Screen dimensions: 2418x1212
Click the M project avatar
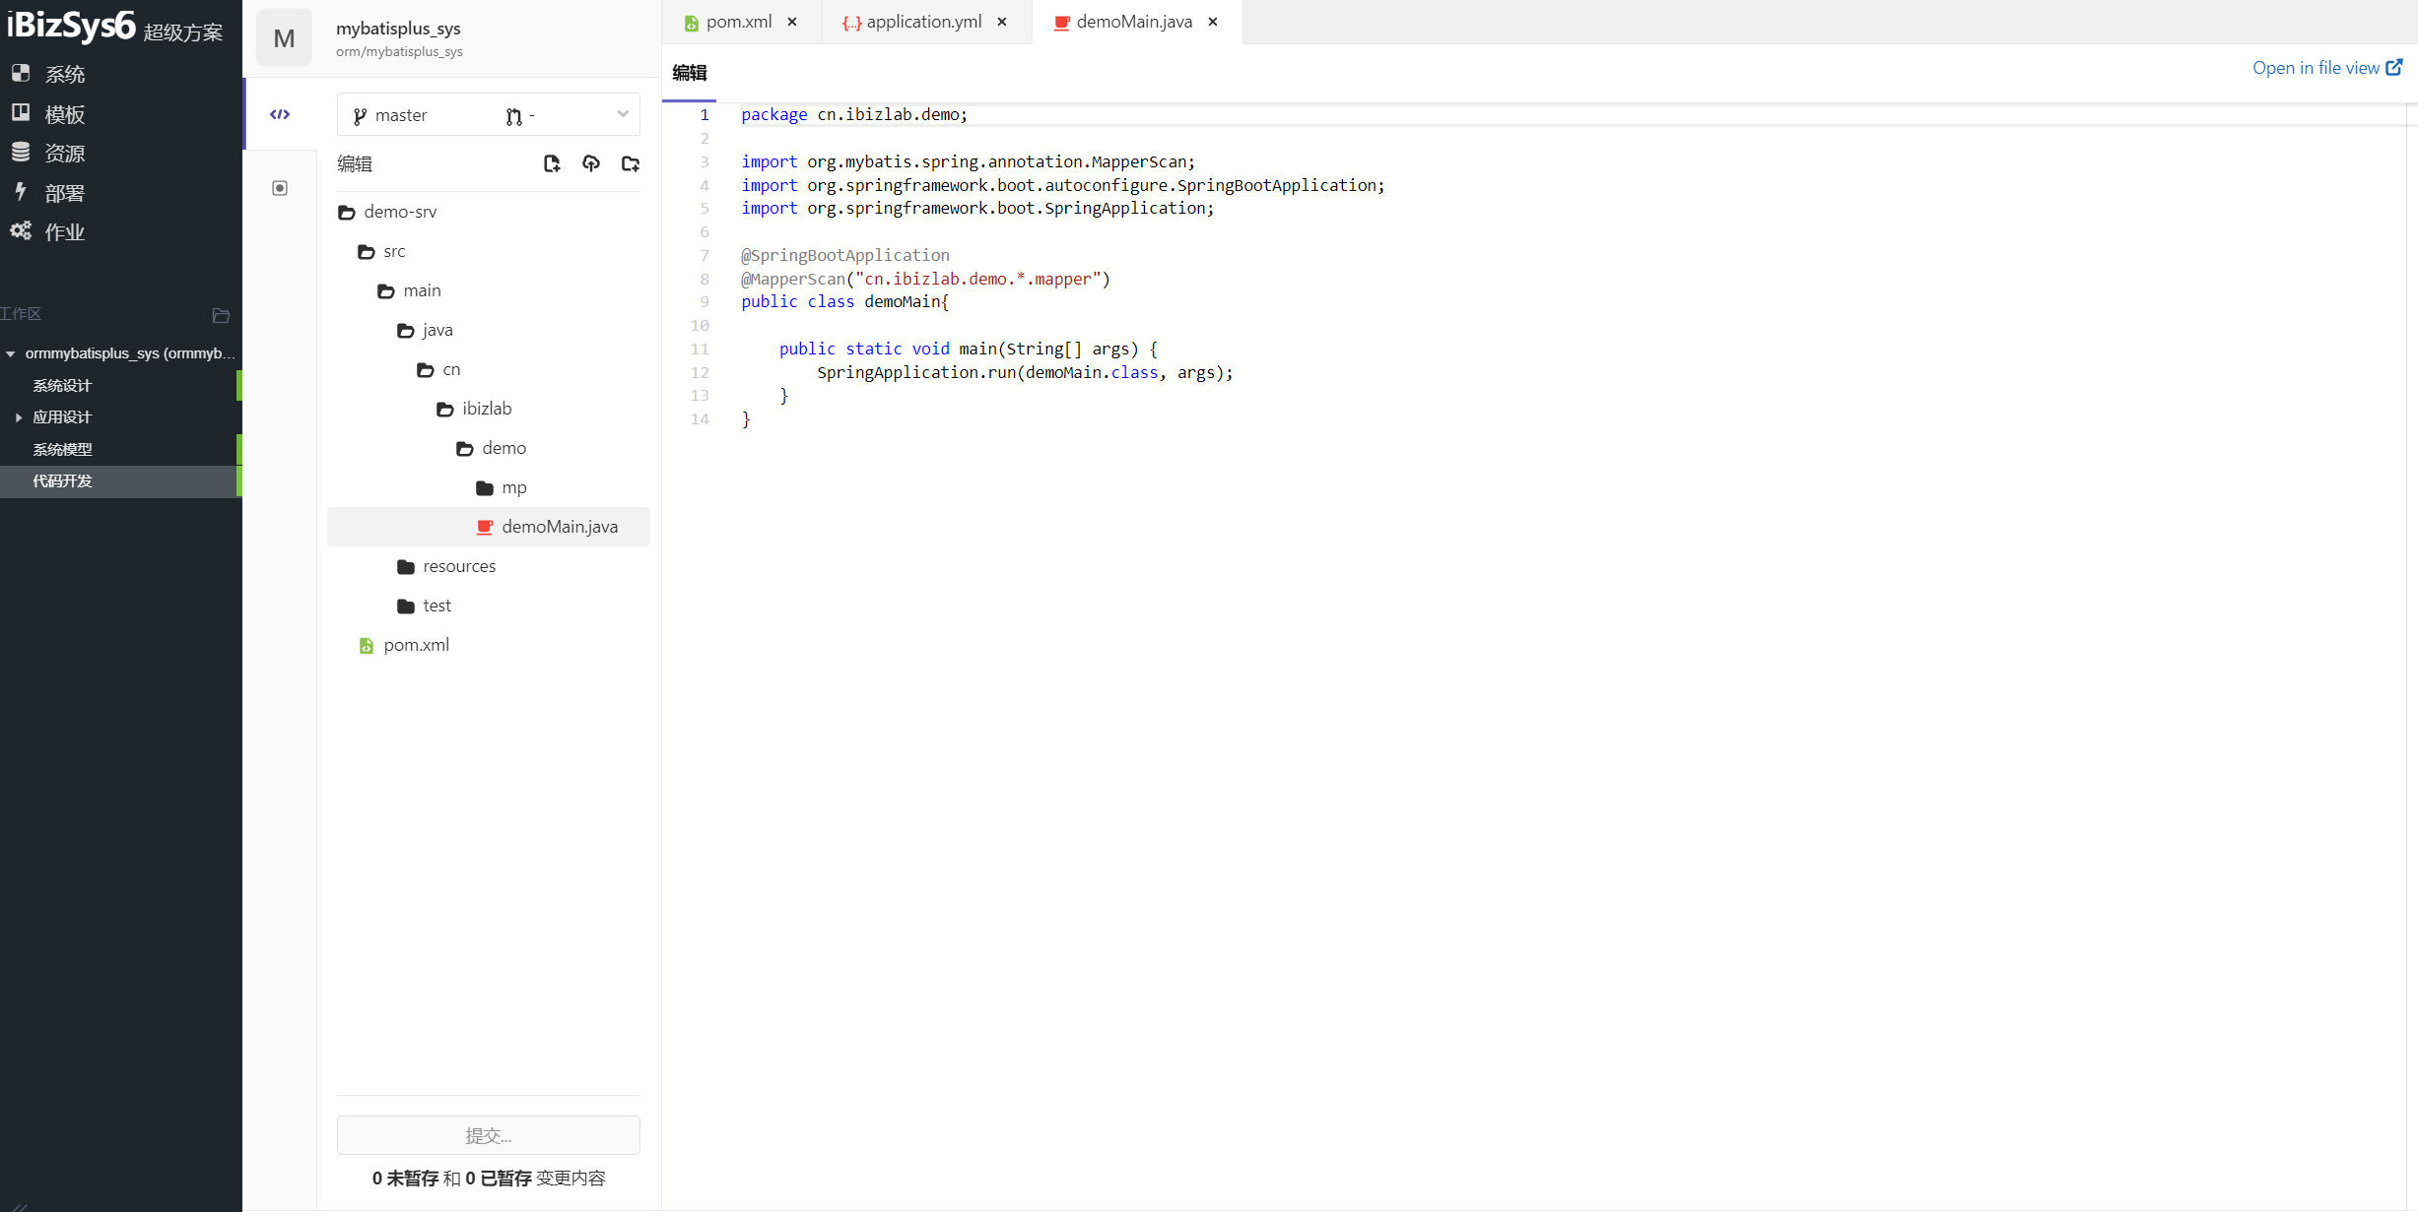point(284,38)
